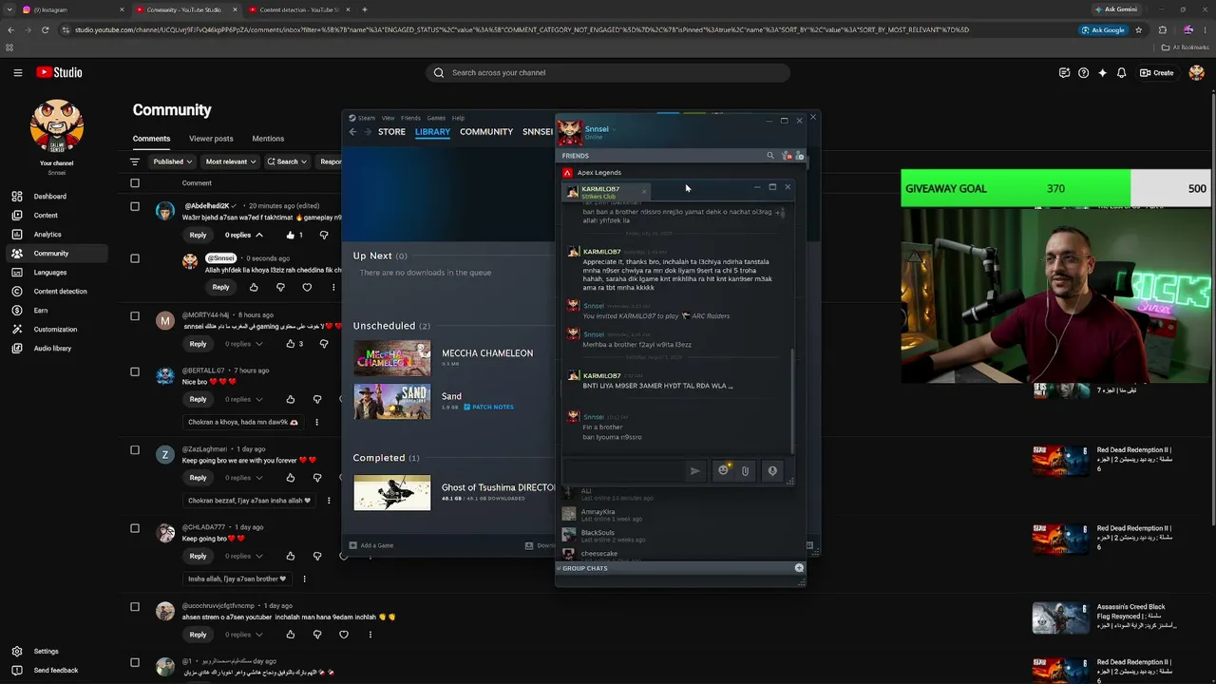Search the Steam friends list
The image size is (1216, 684).
point(770,156)
